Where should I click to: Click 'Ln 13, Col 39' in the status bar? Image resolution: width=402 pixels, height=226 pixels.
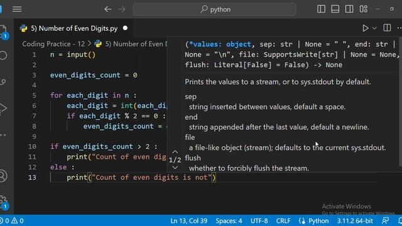[188, 220]
